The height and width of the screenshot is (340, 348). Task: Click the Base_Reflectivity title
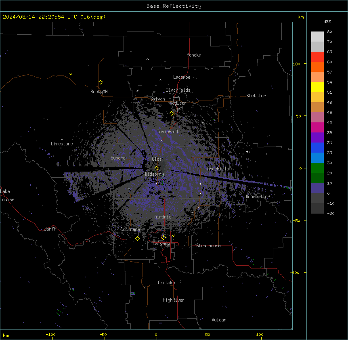coord(174,6)
